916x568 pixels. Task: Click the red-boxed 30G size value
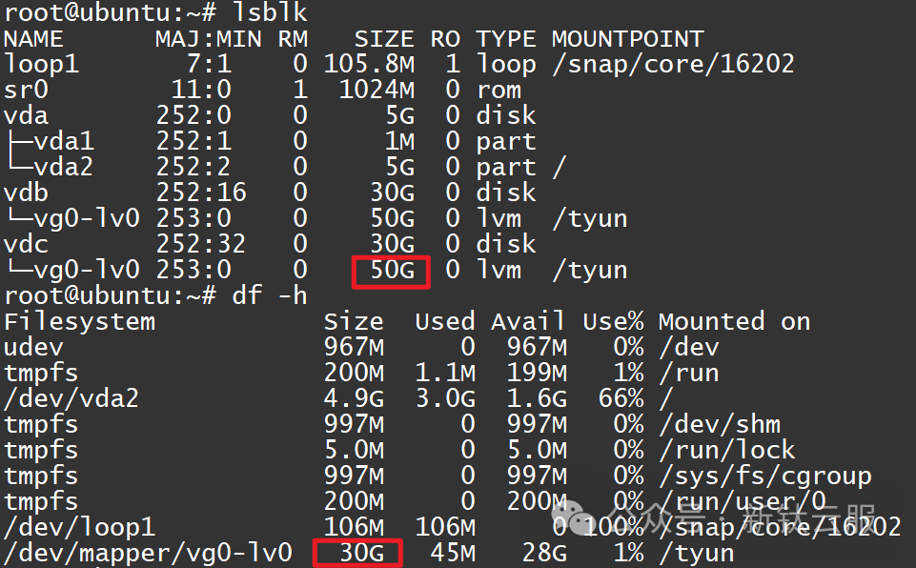click(x=357, y=554)
